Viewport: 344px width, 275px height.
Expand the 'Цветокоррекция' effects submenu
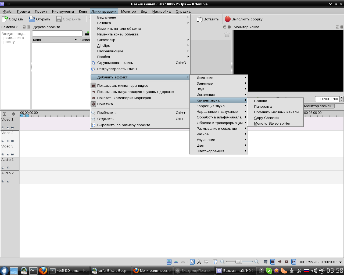tap(218, 151)
